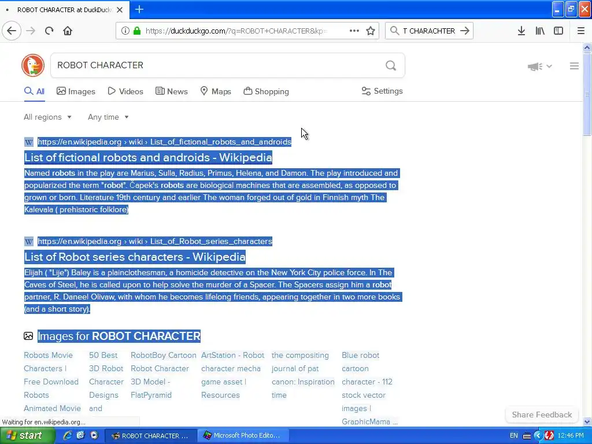
Task: Click the DuckDuckGo duck logo
Action: coord(33,65)
